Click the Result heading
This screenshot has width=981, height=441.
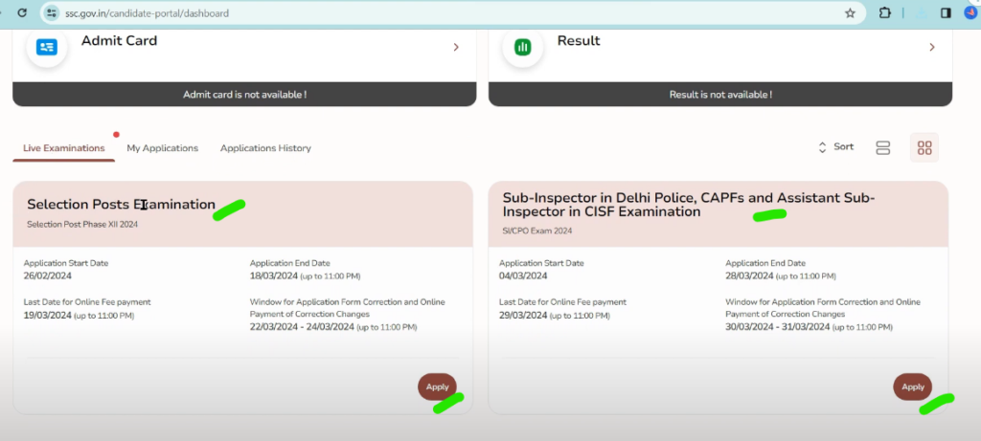(x=579, y=40)
